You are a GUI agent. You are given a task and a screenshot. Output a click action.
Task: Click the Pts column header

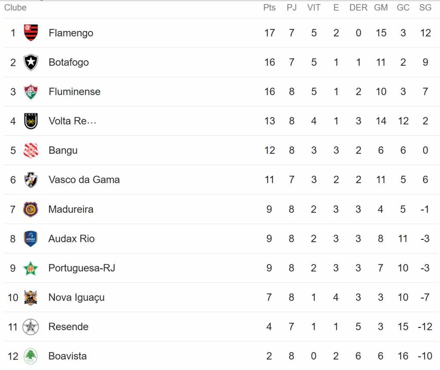(x=269, y=8)
